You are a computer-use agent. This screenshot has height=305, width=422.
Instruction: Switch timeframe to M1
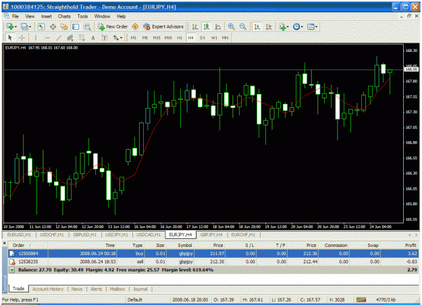click(134, 38)
